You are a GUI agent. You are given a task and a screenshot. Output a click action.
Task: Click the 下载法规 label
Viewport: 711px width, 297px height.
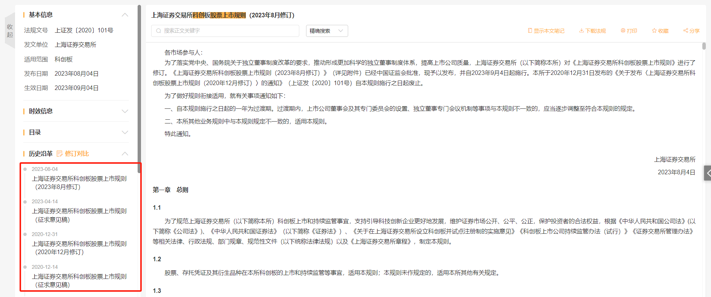tap(596, 31)
